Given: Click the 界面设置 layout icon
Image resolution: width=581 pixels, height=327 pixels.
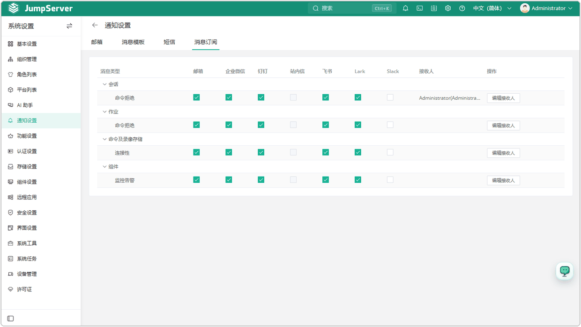Looking at the screenshot, I should point(11,228).
